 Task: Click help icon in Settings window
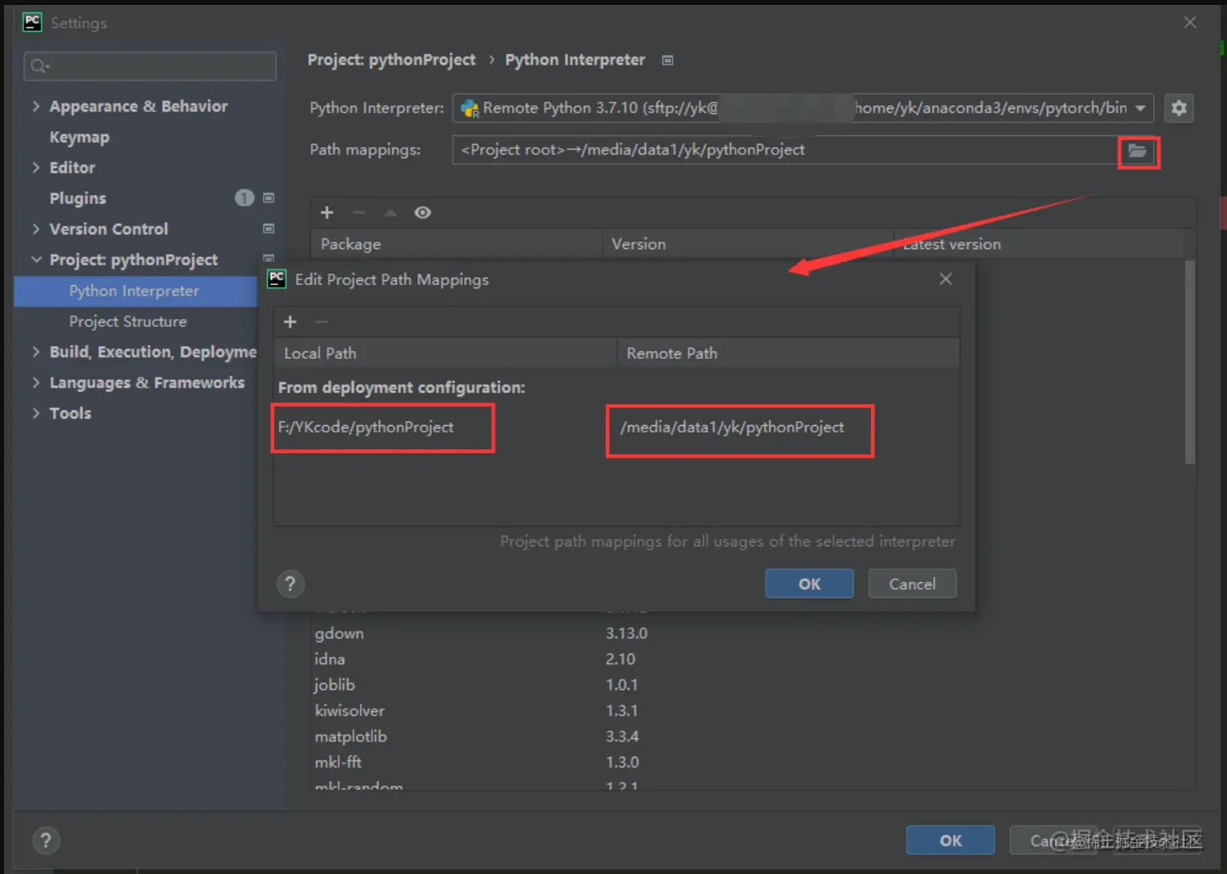pyautogui.click(x=46, y=840)
